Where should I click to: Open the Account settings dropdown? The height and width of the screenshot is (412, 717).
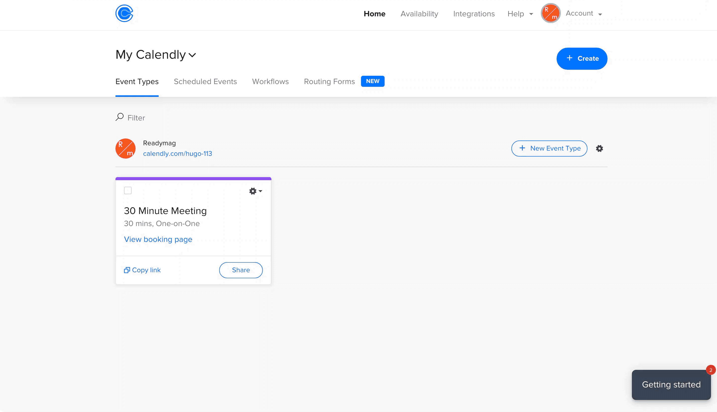(583, 13)
